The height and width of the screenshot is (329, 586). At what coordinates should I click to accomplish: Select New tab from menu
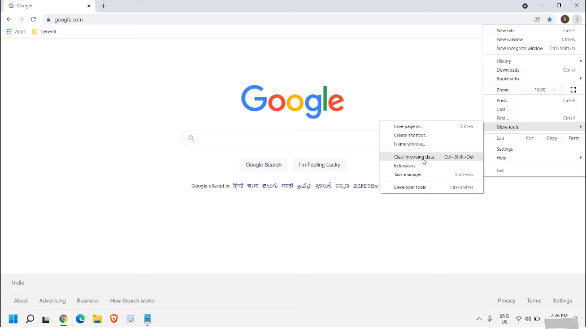(x=535, y=30)
